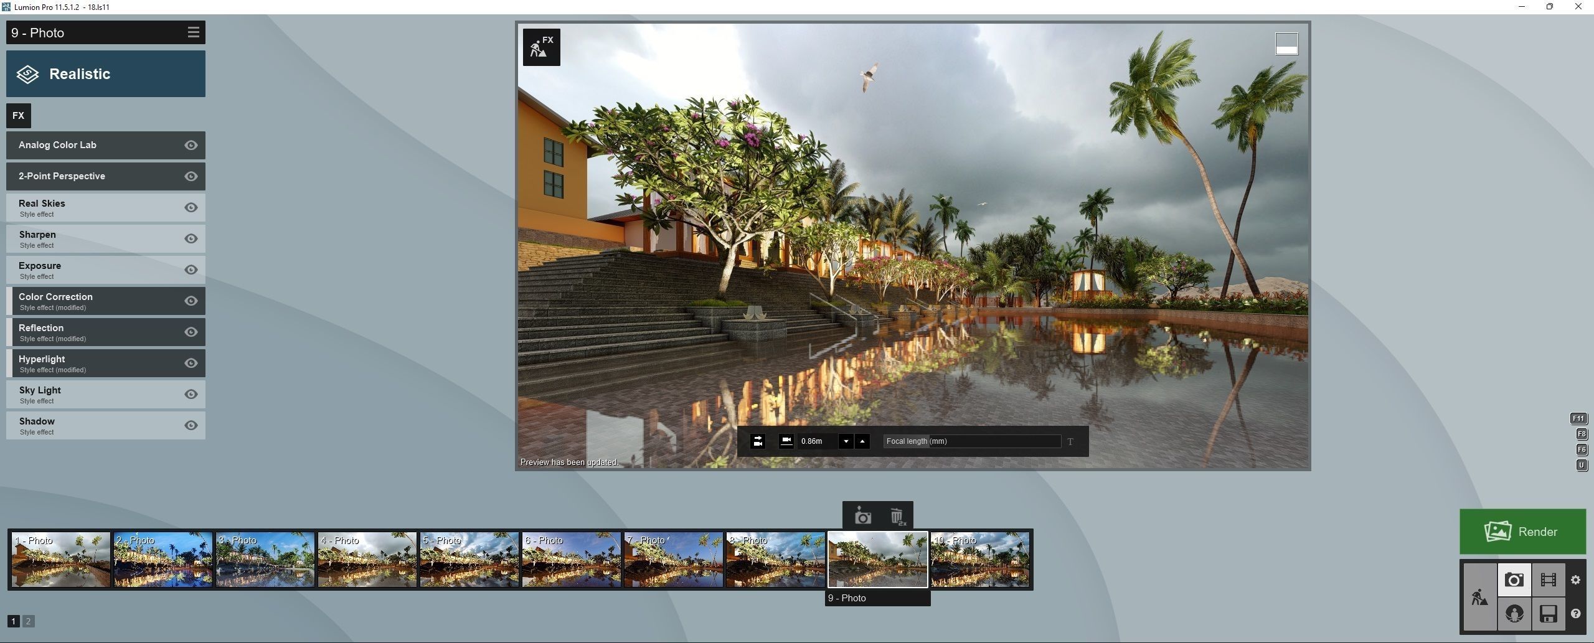Switch to Build mode icon
This screenshot has width=1594, height=643.
click(1479, 597)
